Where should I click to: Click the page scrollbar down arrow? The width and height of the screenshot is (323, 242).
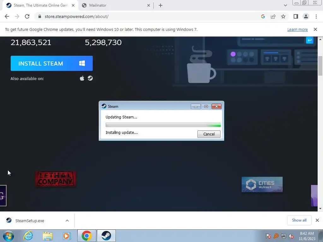(320, 209)
